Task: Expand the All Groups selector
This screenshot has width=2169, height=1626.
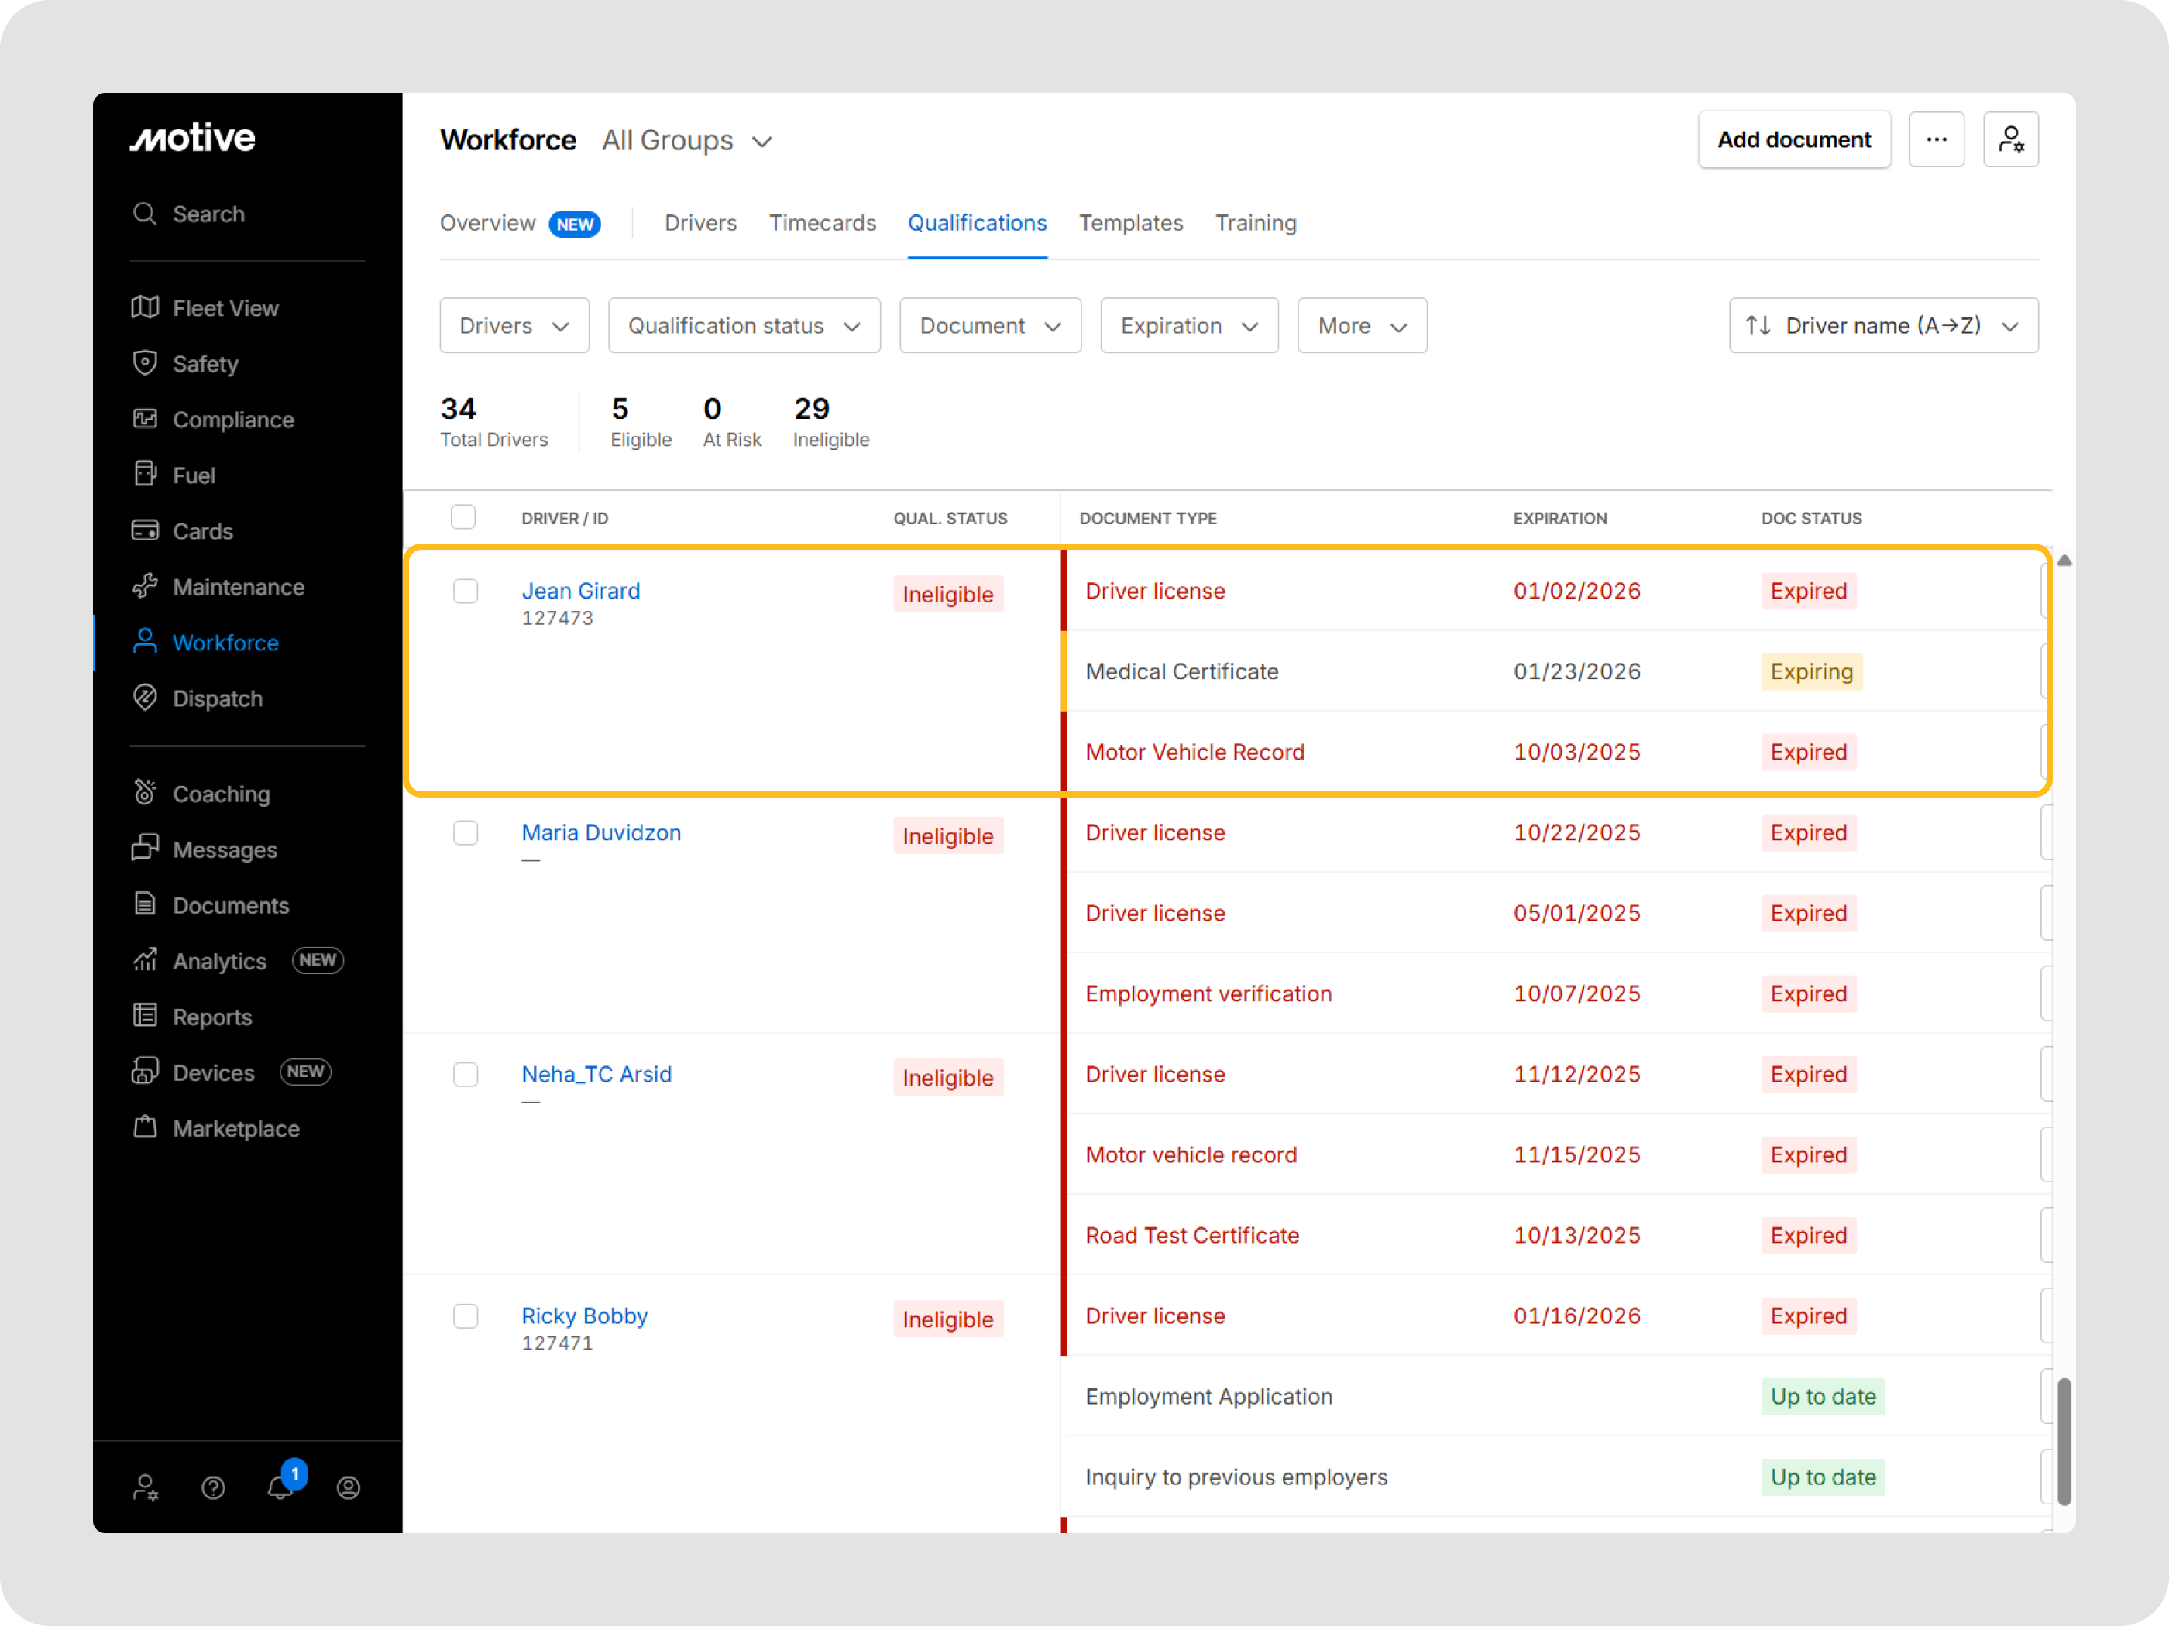Action: tap(686, 141)
